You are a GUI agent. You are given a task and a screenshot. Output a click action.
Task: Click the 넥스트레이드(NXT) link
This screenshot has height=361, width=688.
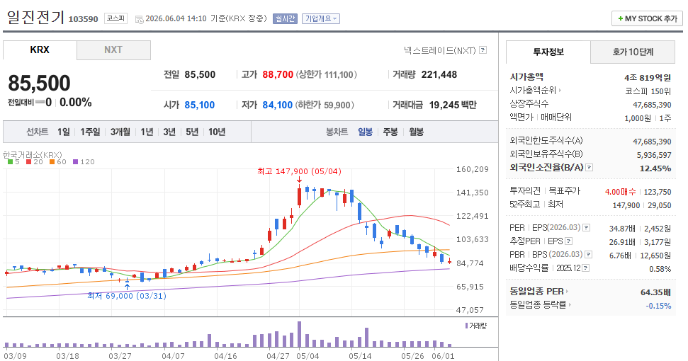tap(439, 50)
